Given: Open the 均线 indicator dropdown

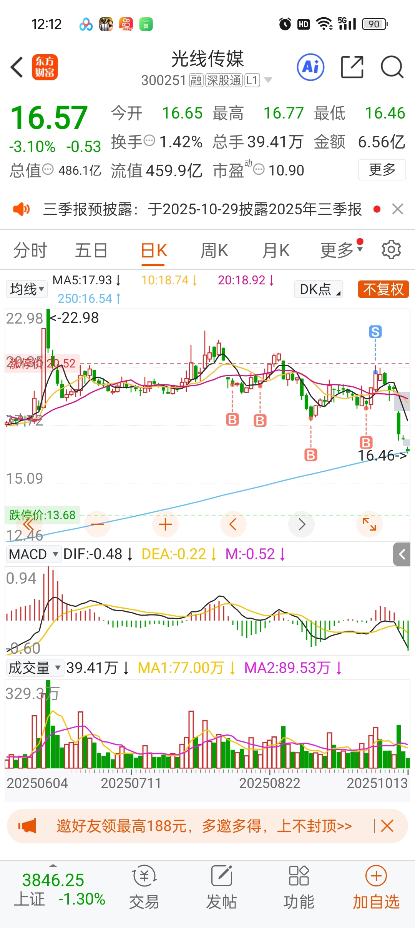Looking at the screenshot, I should click(x=27, y=289).
